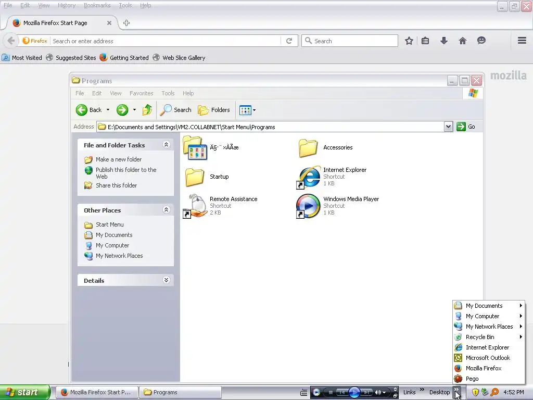Open File menu in Programs window
Image resolution: width=533 pixels, height=400 pixels.
pos(80,93)
